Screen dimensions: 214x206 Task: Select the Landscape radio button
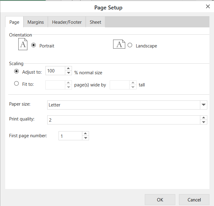130,45
